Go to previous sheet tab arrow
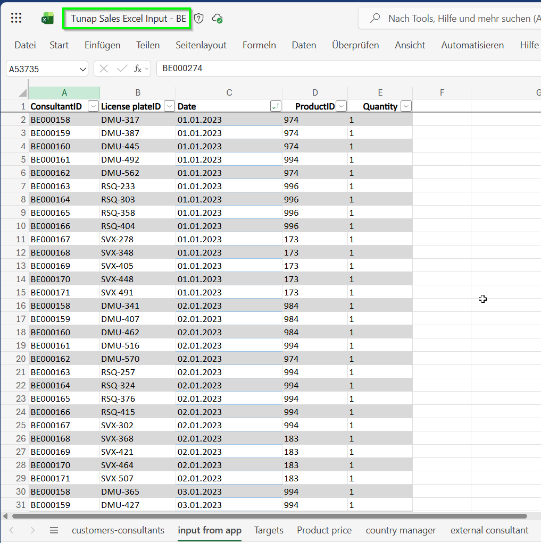The height and width of the screenshot is (543, 541). point(12,530)
